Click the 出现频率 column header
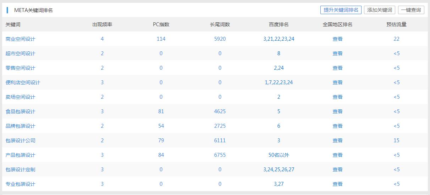430x195 pixels. point(102,24)
